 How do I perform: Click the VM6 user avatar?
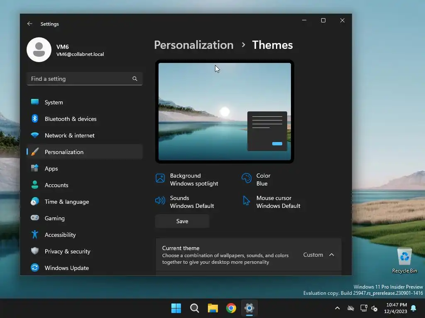39,50
